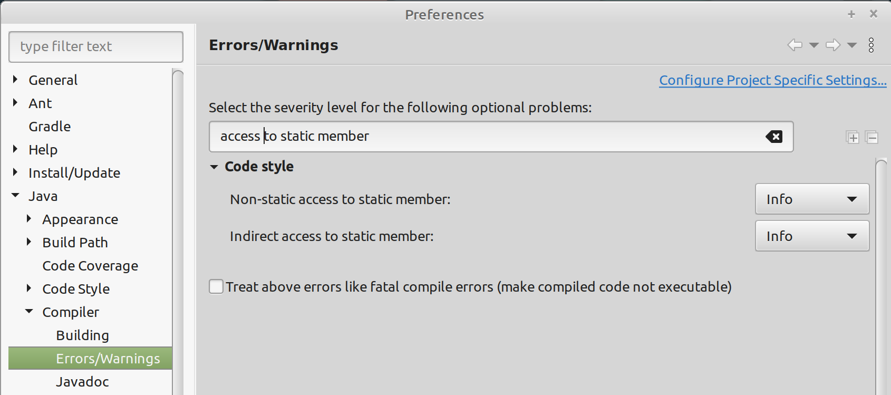Open Non-static access to static member severity dropdown

click(x=811, y=199)
